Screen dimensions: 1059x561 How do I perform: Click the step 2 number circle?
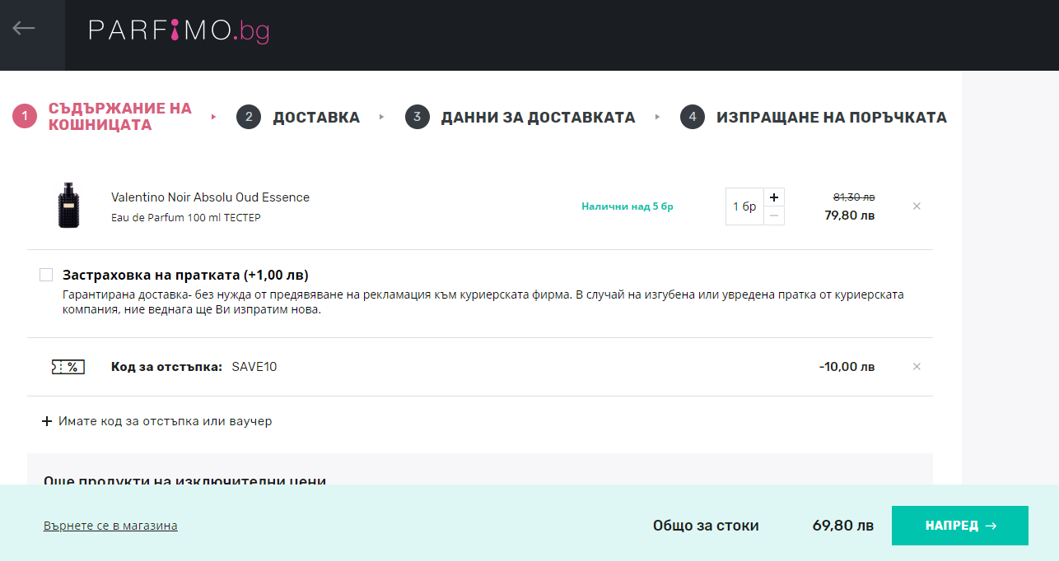[x=248, y=118]
